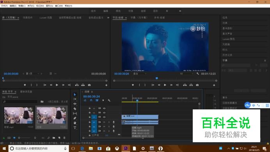Enable voice-over record on A1
The image size is (270, 152).
click(114, 122)
